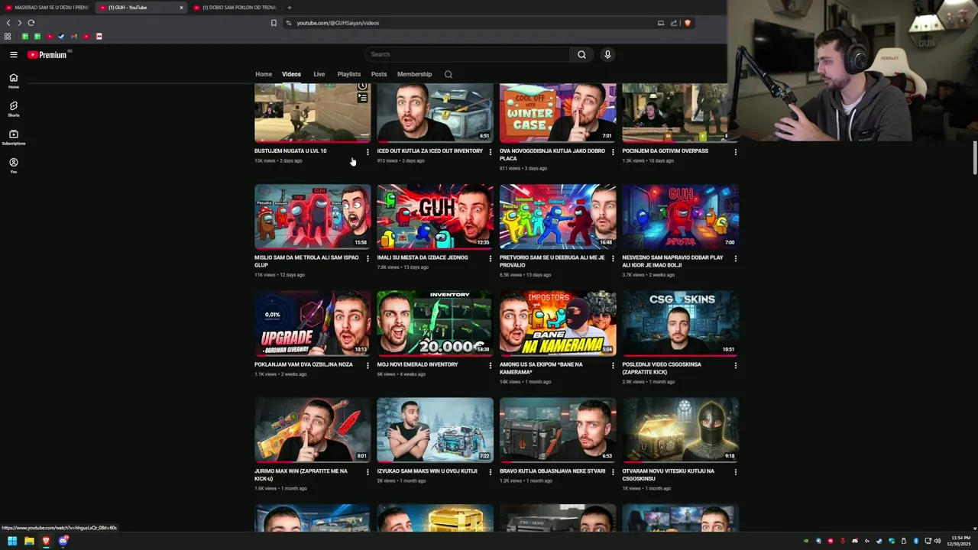Click the YouTube Premium logo
Viewport: 978px width, 550px height.
point(47,54)
